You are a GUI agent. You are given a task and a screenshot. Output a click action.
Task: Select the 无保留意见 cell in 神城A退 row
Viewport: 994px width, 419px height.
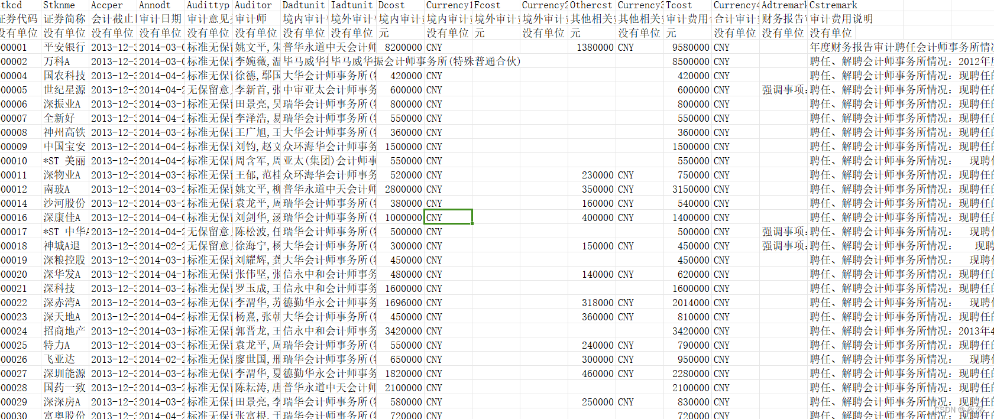[x=209, y=246]
